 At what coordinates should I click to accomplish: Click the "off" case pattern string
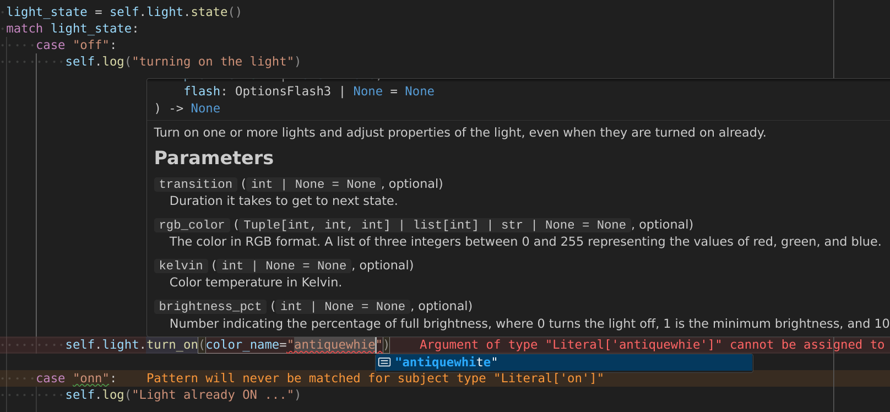pos(91,45)
